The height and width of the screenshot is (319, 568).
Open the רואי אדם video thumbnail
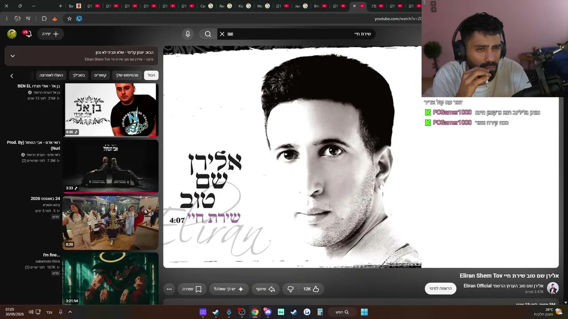110,166
